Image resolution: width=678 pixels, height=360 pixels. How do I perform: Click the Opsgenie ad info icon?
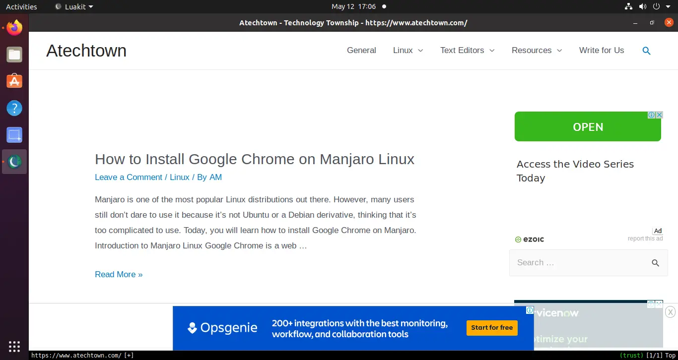click(530, 310)
